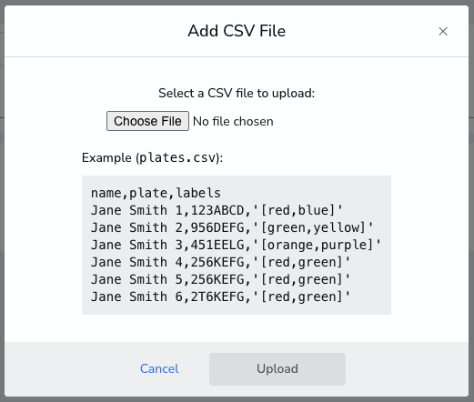Click the Select a CSV file prompt
The height and width of the screenshot is (402, 474).
pyautogui.click(x=237, y=93)
